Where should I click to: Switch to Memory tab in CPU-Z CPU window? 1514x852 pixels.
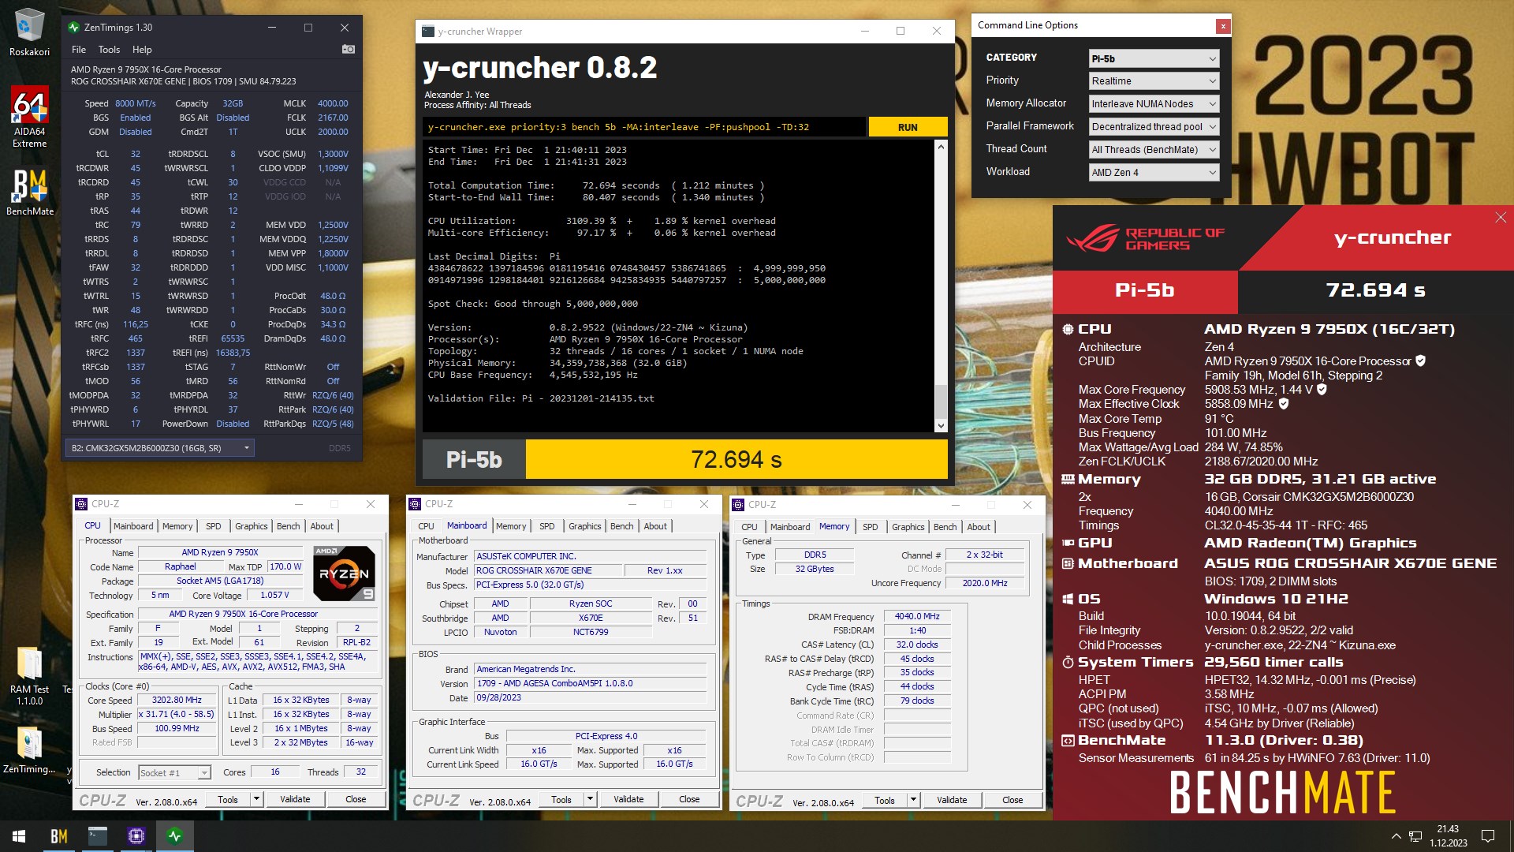click(177, 526)
